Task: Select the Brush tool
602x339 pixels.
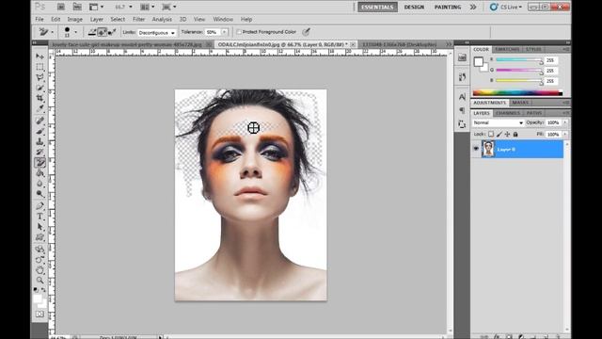Action: click(40, 131)
